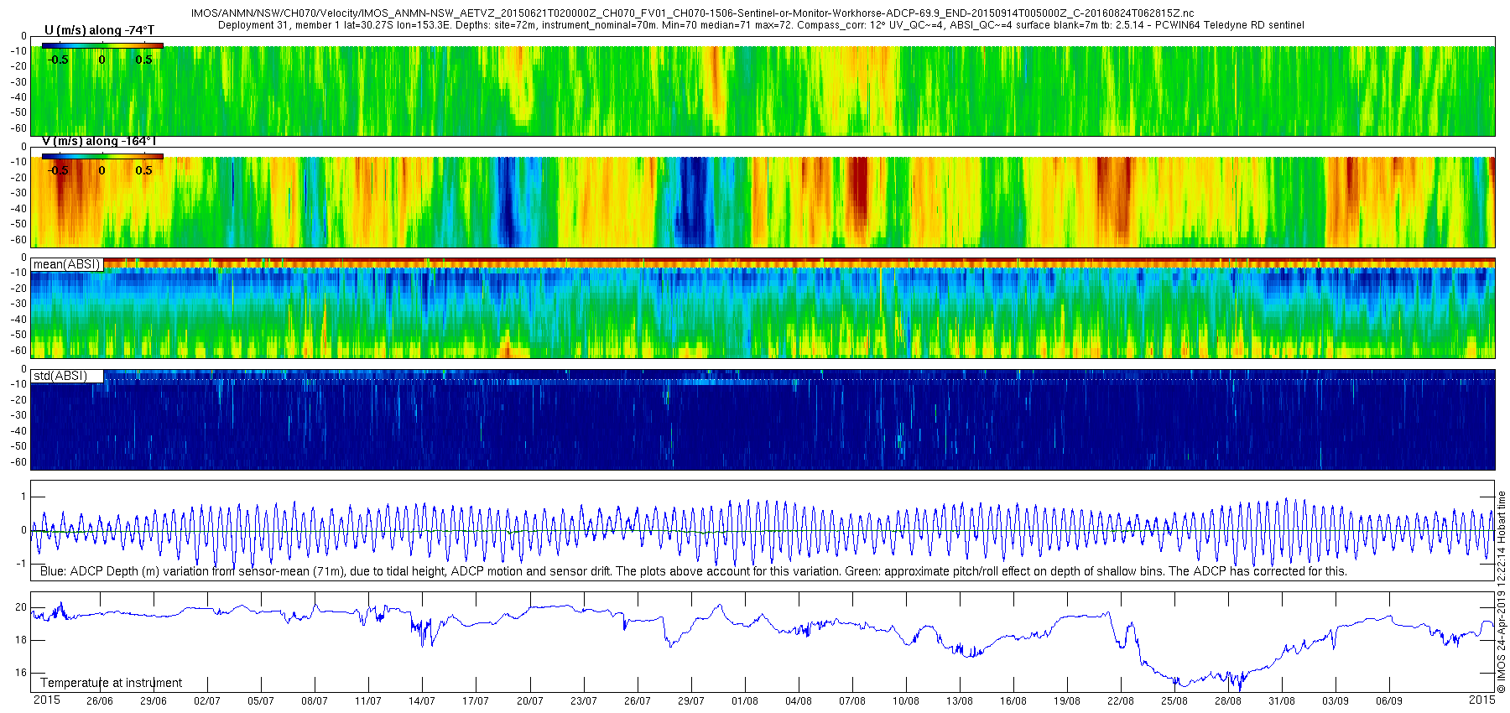Select the 'U (m/s) along -74°T' label
The image size is (1510, 713).
coord(99,30)
